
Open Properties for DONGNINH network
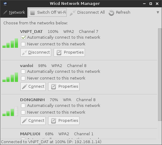(64, 121)
